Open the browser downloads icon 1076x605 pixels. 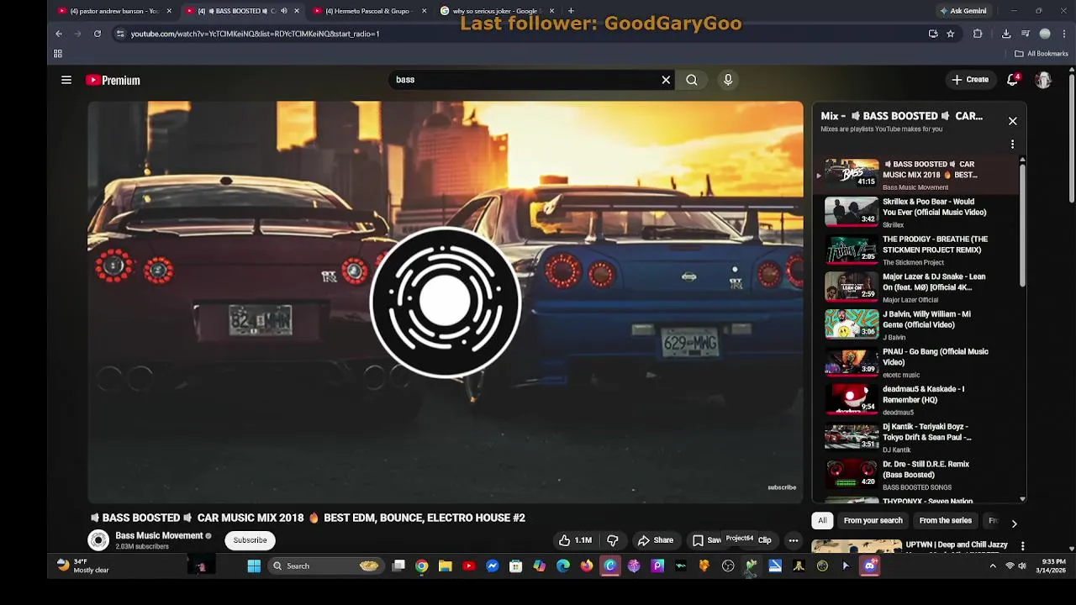click(1006, 34)
